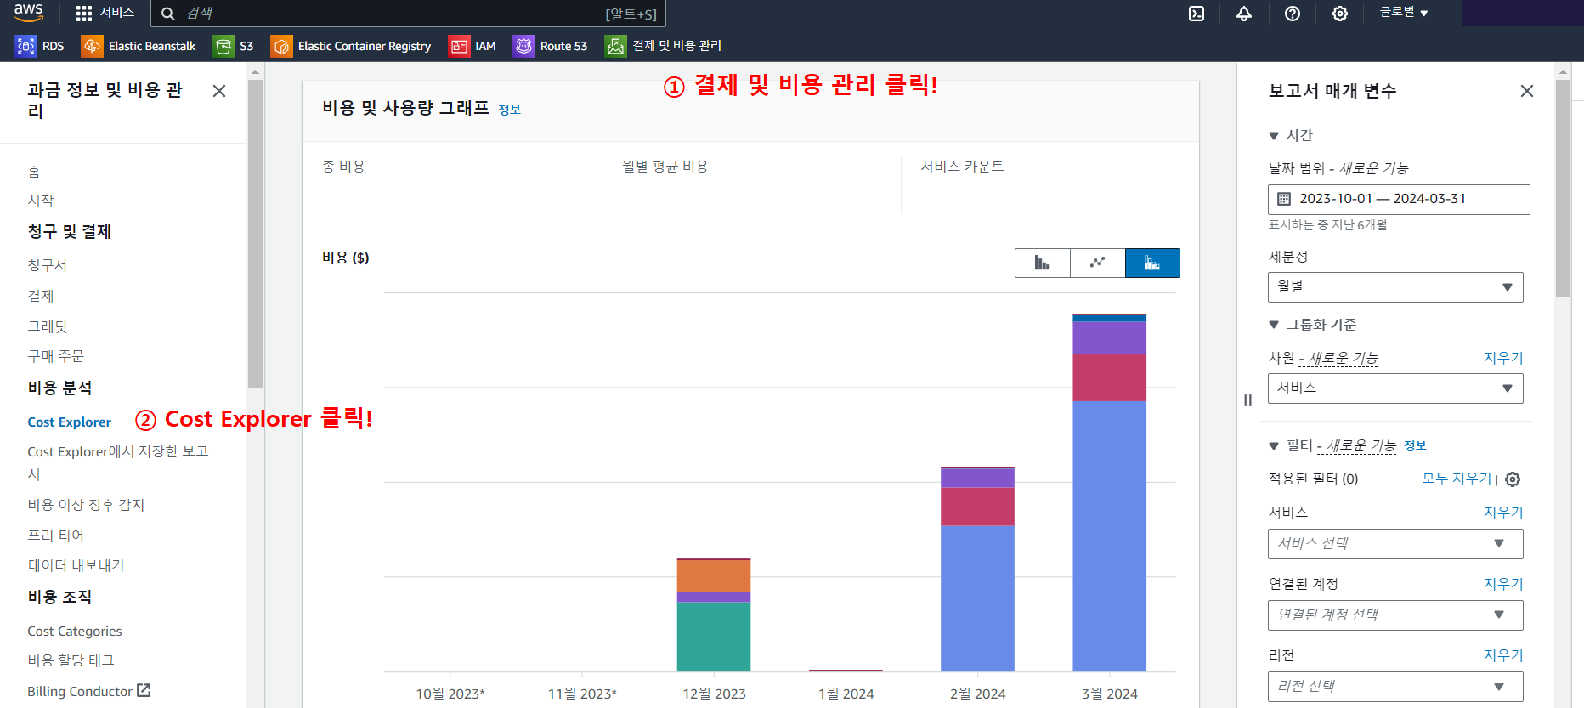Open the settings gear in top bar

[x=1340, y=14]
